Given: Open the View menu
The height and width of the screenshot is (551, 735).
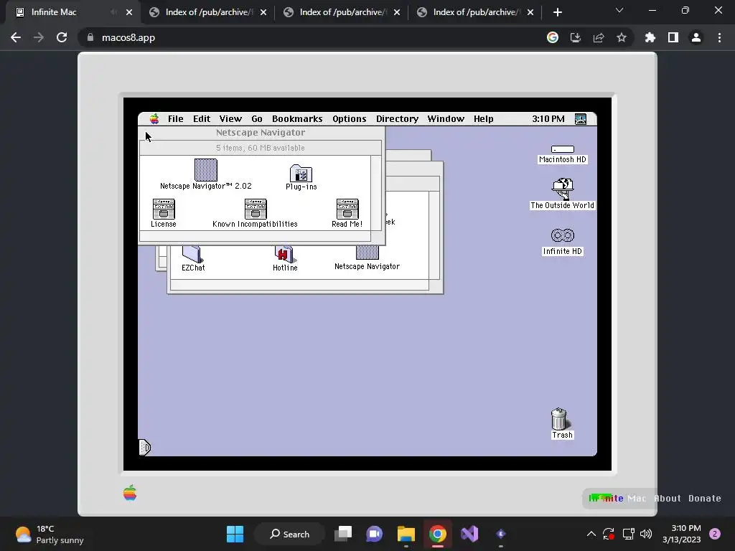Looking at the screenshot, I should [x=230, y=118].
